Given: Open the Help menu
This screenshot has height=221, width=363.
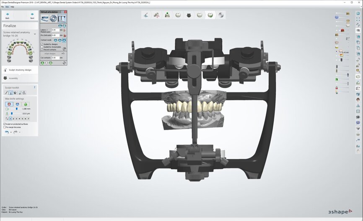Looking at the screenshot, I should 12,7.
